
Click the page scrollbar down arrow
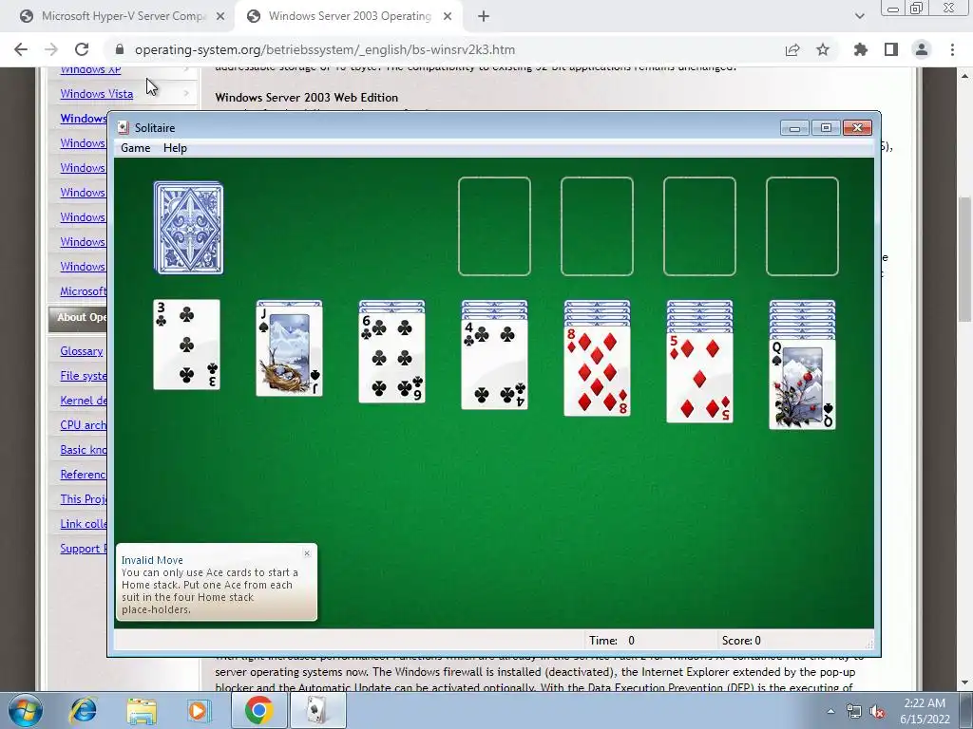pyautogui.click(x=965, y=683)
